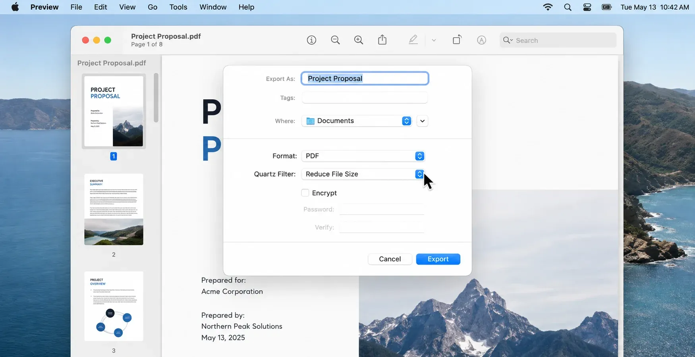
Task: Open the Window menu
Action: tap(213, 7)
